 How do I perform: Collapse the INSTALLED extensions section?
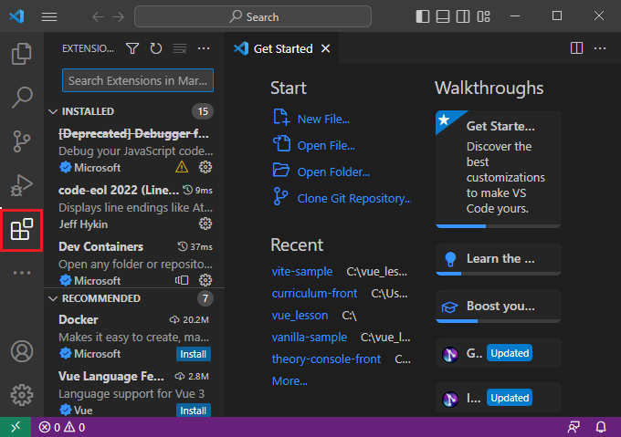click(x=53, y=111)
